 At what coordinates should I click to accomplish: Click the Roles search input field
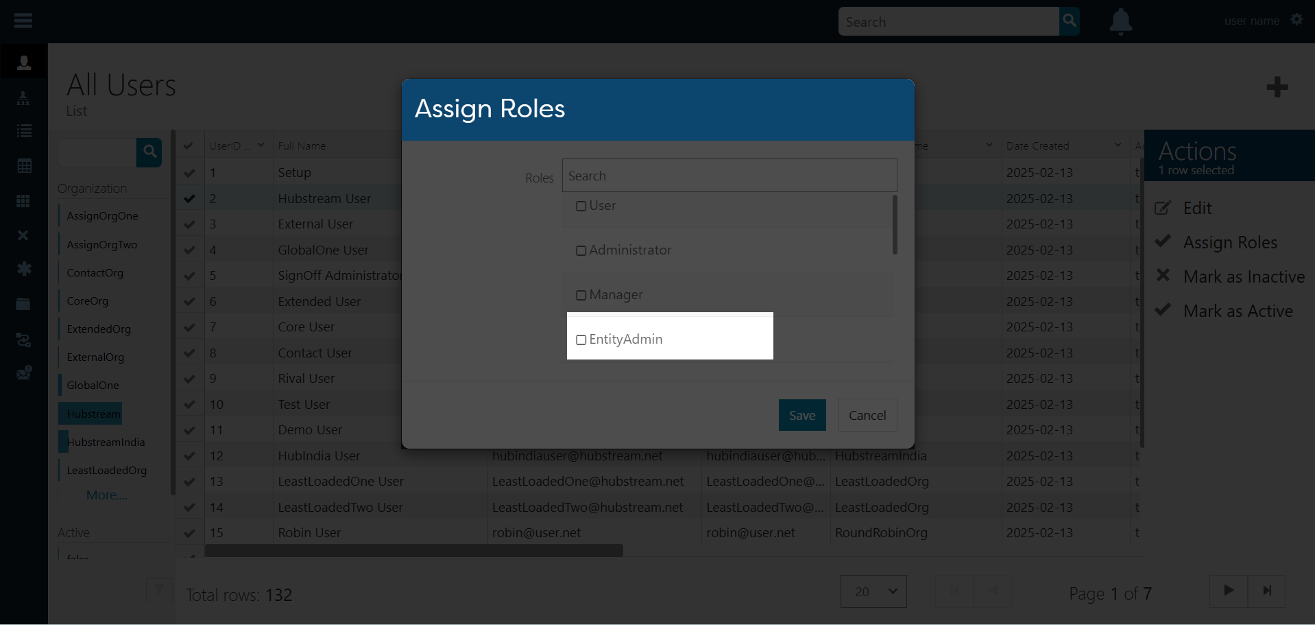729,175
